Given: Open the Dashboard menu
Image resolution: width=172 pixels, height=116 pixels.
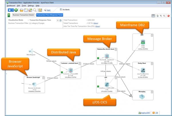Looking at the screenshot, I should [x=11, y=6].
